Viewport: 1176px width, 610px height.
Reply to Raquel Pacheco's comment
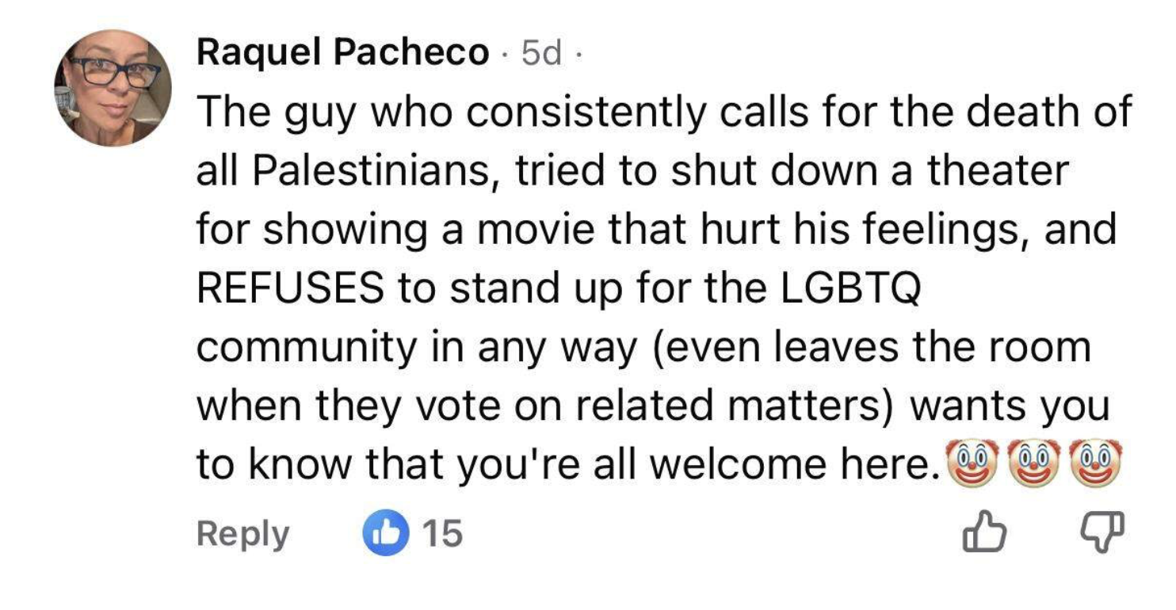click(x=242, y=533)
